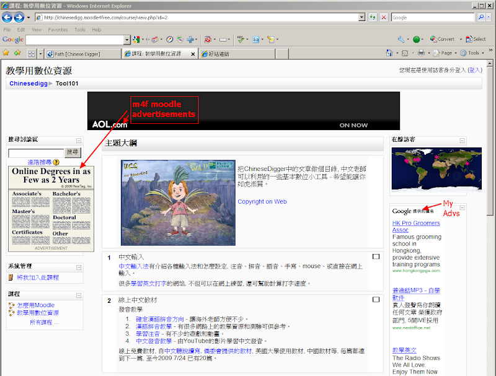The height and width of the screenshot is (376, 496).
Task: Click the 中文輸入法 link
Action: click(133, 266)
